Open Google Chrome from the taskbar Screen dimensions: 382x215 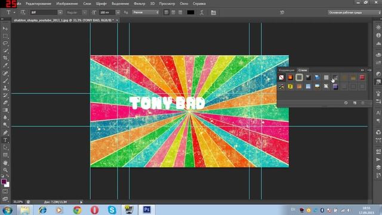pyautogui.click(x=77, y=210)
